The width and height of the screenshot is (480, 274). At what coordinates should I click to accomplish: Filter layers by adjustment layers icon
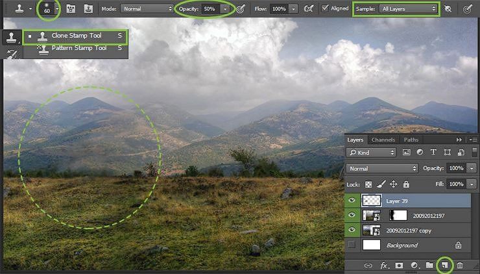420,153
